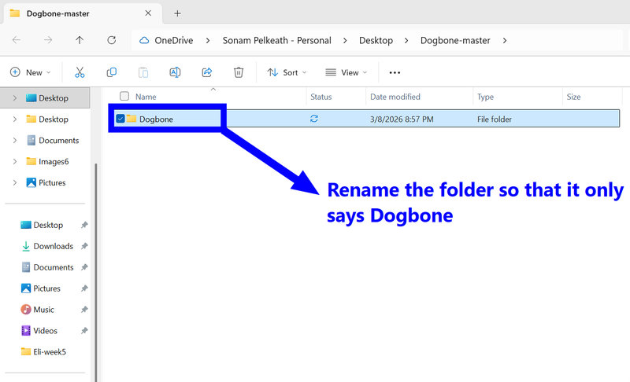Click the Copy icon in toolbar
Image resolution: width=630 pixels, height=382 pixels.
[111, 72]
